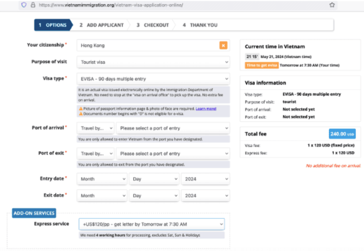Go to step 1 Options tab
Viewport: 364px width, 251px height.
click(x=53, y=24)
